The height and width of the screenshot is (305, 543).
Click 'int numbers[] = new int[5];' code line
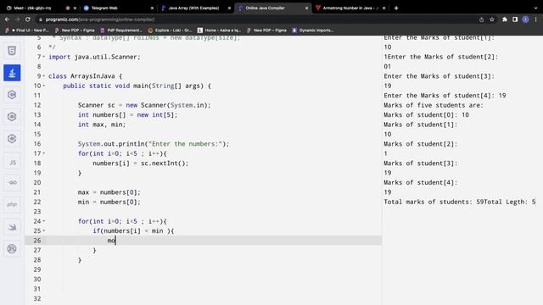click(x=127, y=115)
